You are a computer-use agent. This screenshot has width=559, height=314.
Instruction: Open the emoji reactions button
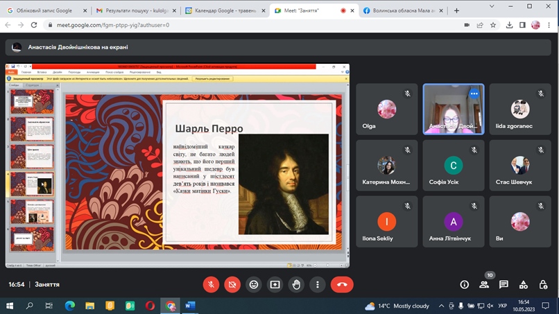[x=254, y=285]
